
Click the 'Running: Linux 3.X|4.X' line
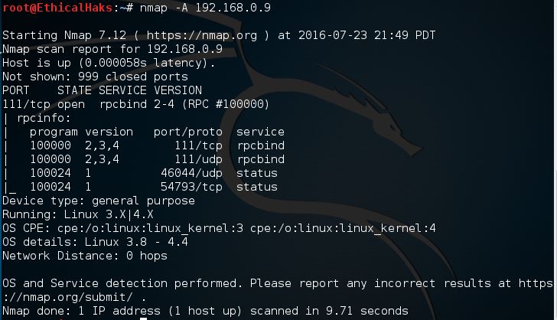click(x=78, y=214)
